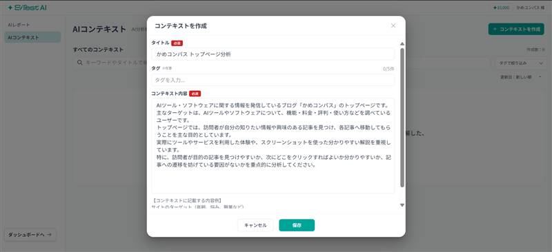Click the 作成数：0 text

tap(535, 50)
